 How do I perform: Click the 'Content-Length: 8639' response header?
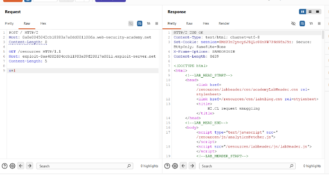point(196,56)
